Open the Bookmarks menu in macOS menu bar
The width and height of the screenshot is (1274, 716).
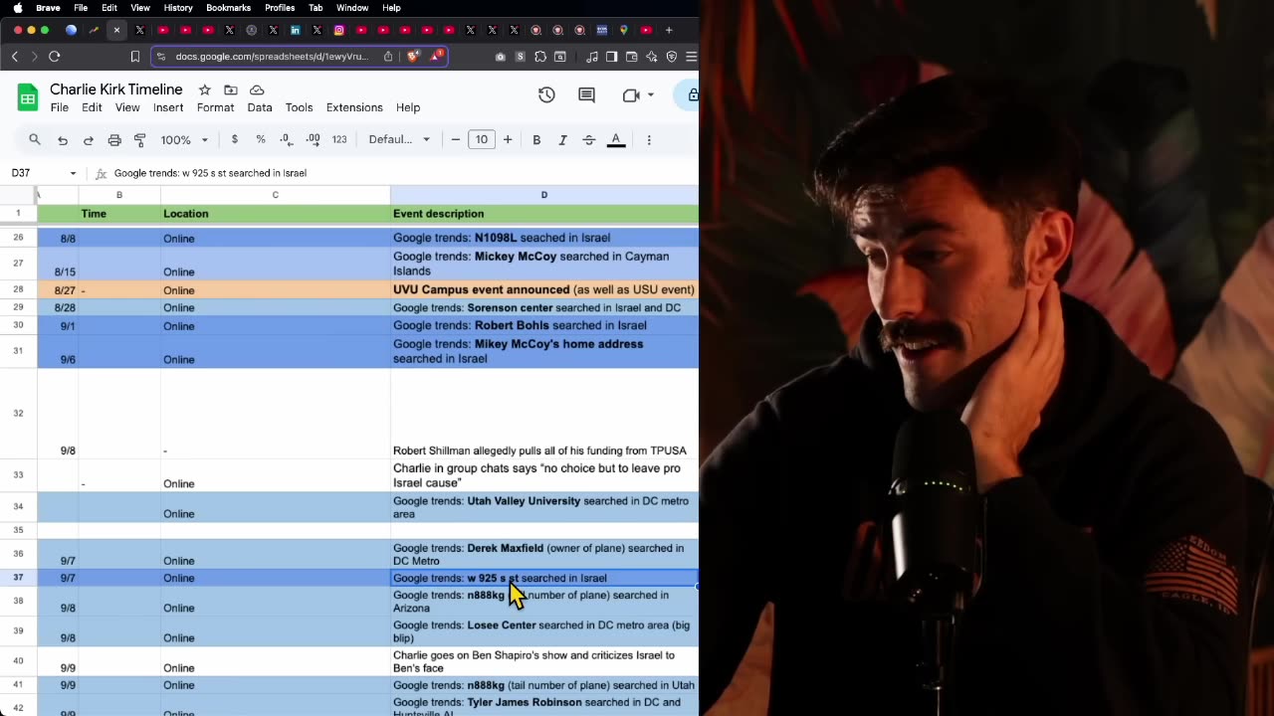click(x=228, y=8)
